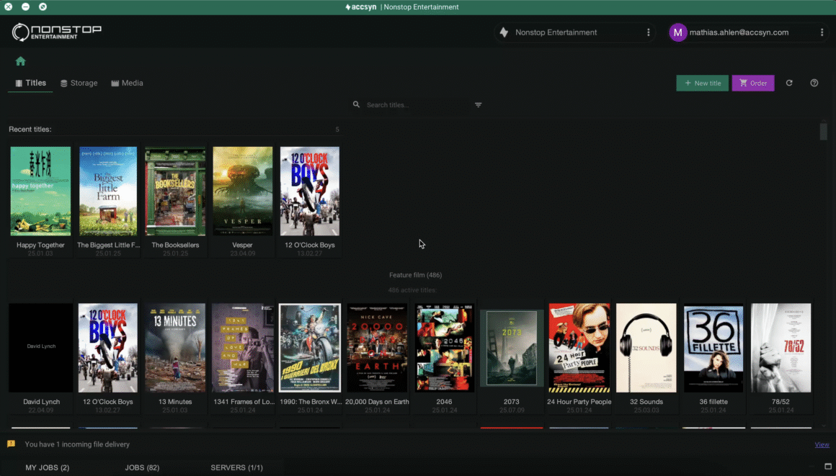Click the vertical scrollbar thumb
This screenshot has width=836, height=476.
pos(824,131)
